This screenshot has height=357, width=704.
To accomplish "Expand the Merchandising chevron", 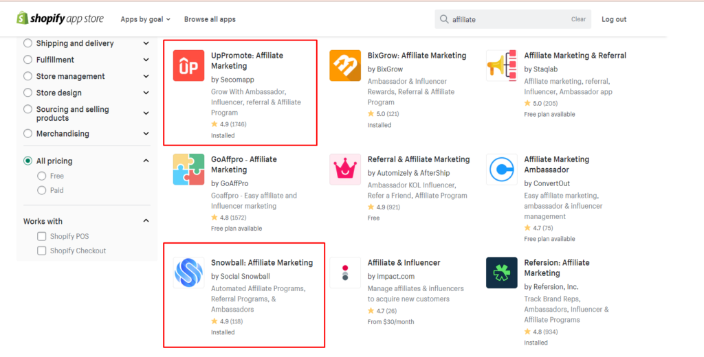I will [146, 134].
